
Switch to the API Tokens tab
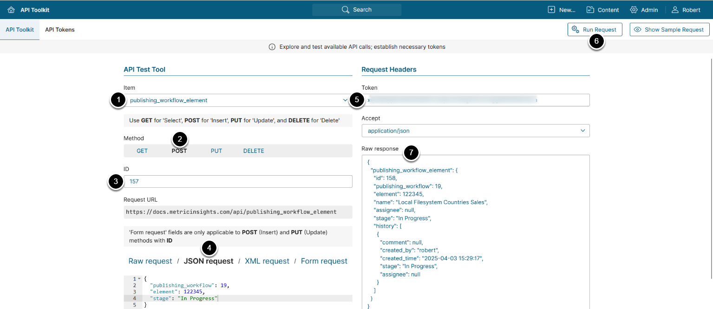pyautogui.click(x=60, y=30)
